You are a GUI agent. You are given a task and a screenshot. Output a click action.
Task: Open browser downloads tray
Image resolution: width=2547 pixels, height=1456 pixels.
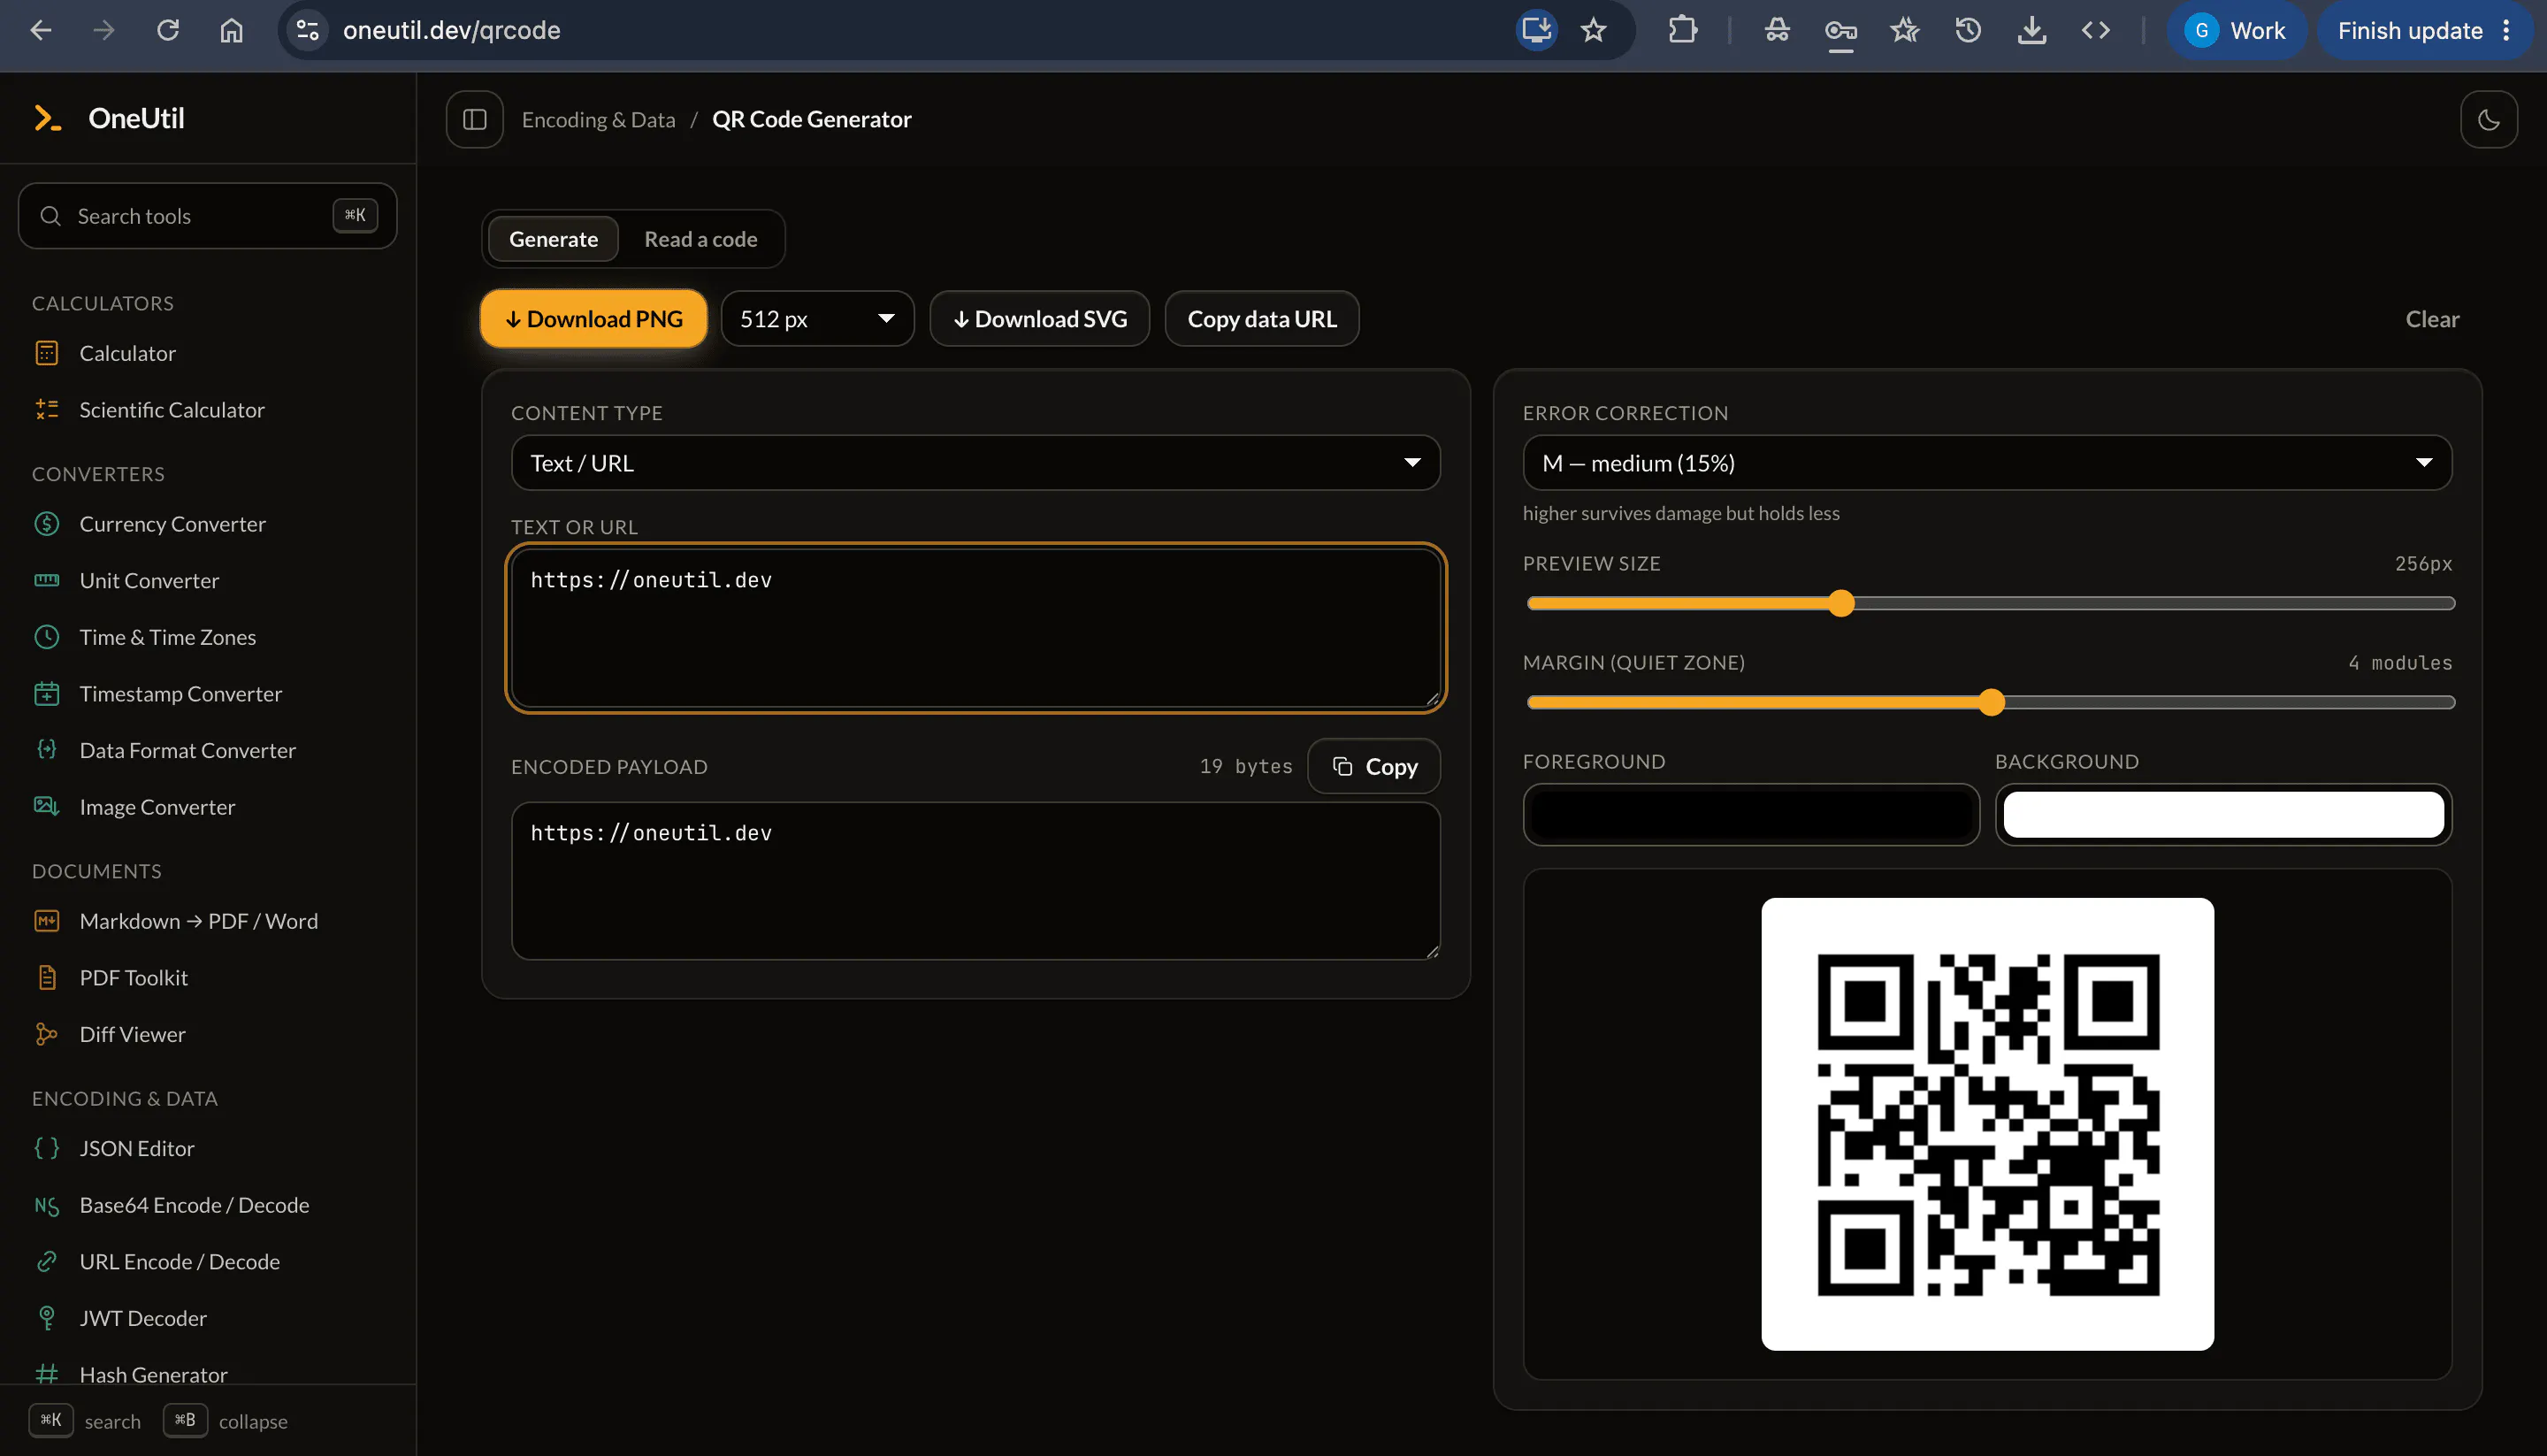[x=2032, y=30]
